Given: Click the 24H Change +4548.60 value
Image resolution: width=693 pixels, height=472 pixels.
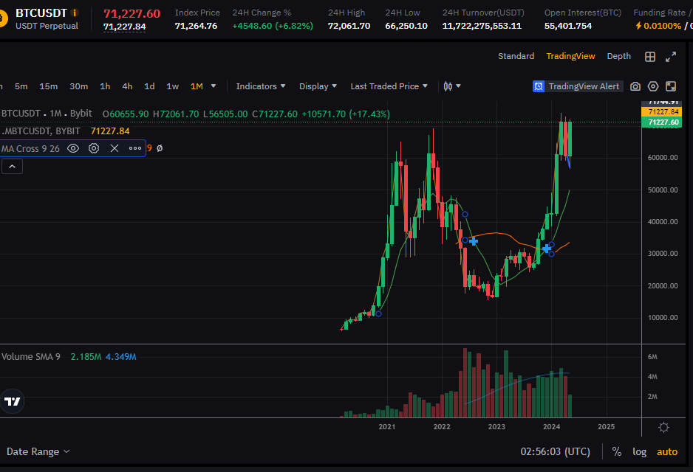Looking at the screenshot, I should click(273, 26).
